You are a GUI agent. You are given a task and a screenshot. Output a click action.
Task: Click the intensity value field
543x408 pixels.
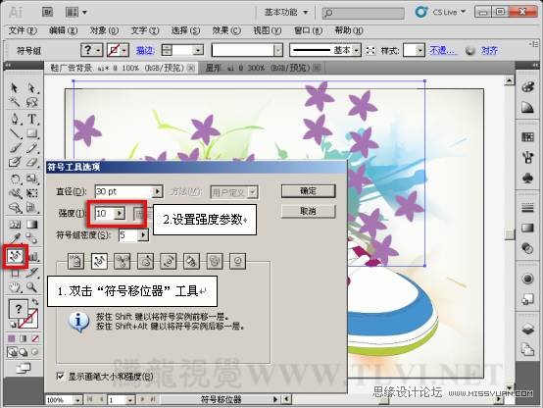point(105,213)
